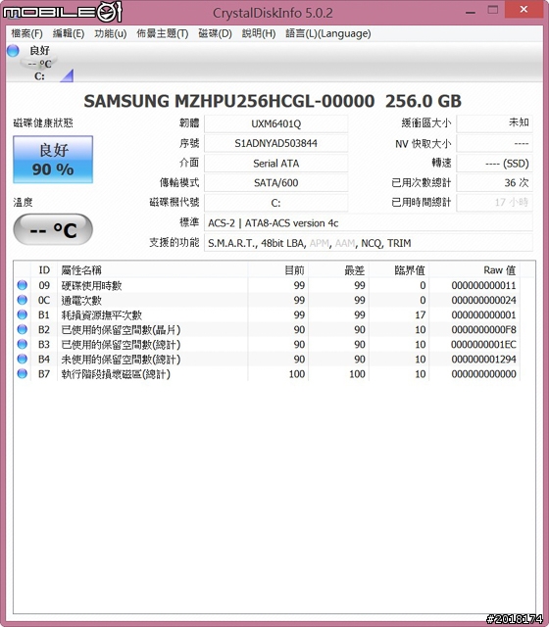Click the power on hours field 17 小時
549x627 pixels.
click(x=494, y=203)
